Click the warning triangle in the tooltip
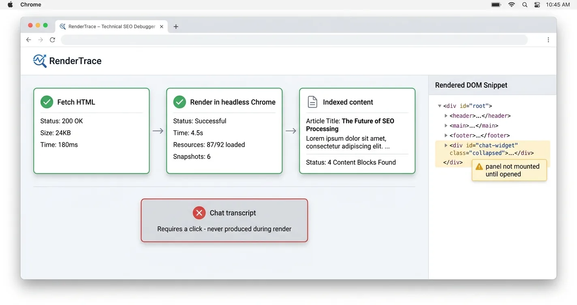Viewport: 577px width, 305px height. (479, 167)
